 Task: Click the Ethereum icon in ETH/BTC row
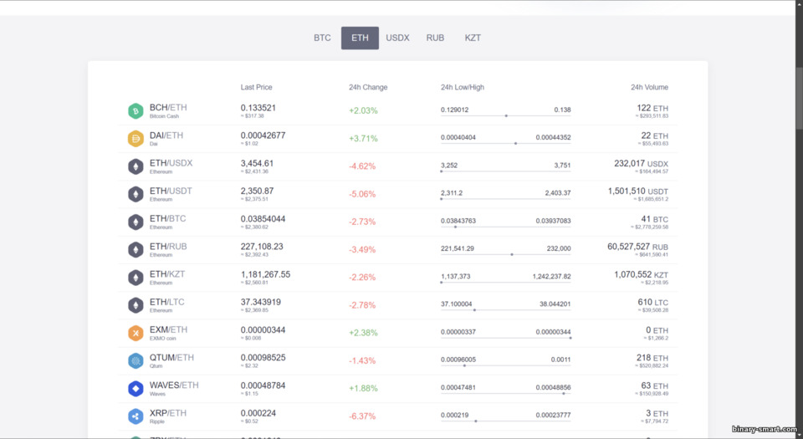[136, 222]
